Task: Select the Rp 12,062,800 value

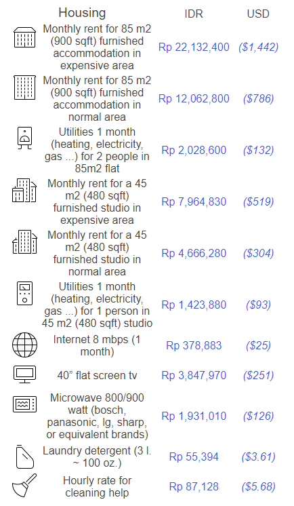Action: (x=194, y=98)
